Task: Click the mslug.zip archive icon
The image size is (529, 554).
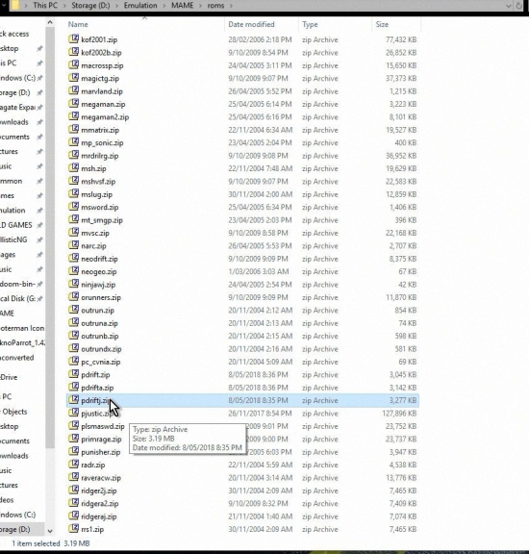Action: (73, 193)
